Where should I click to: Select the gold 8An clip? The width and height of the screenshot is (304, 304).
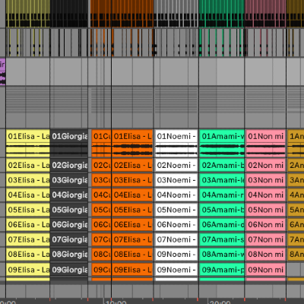(x=296, y=255)
